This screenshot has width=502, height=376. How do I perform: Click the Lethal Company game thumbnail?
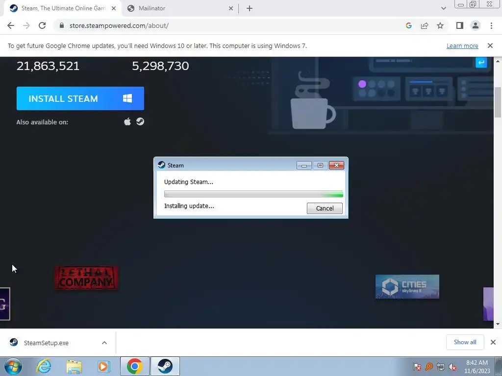(86, 278)
